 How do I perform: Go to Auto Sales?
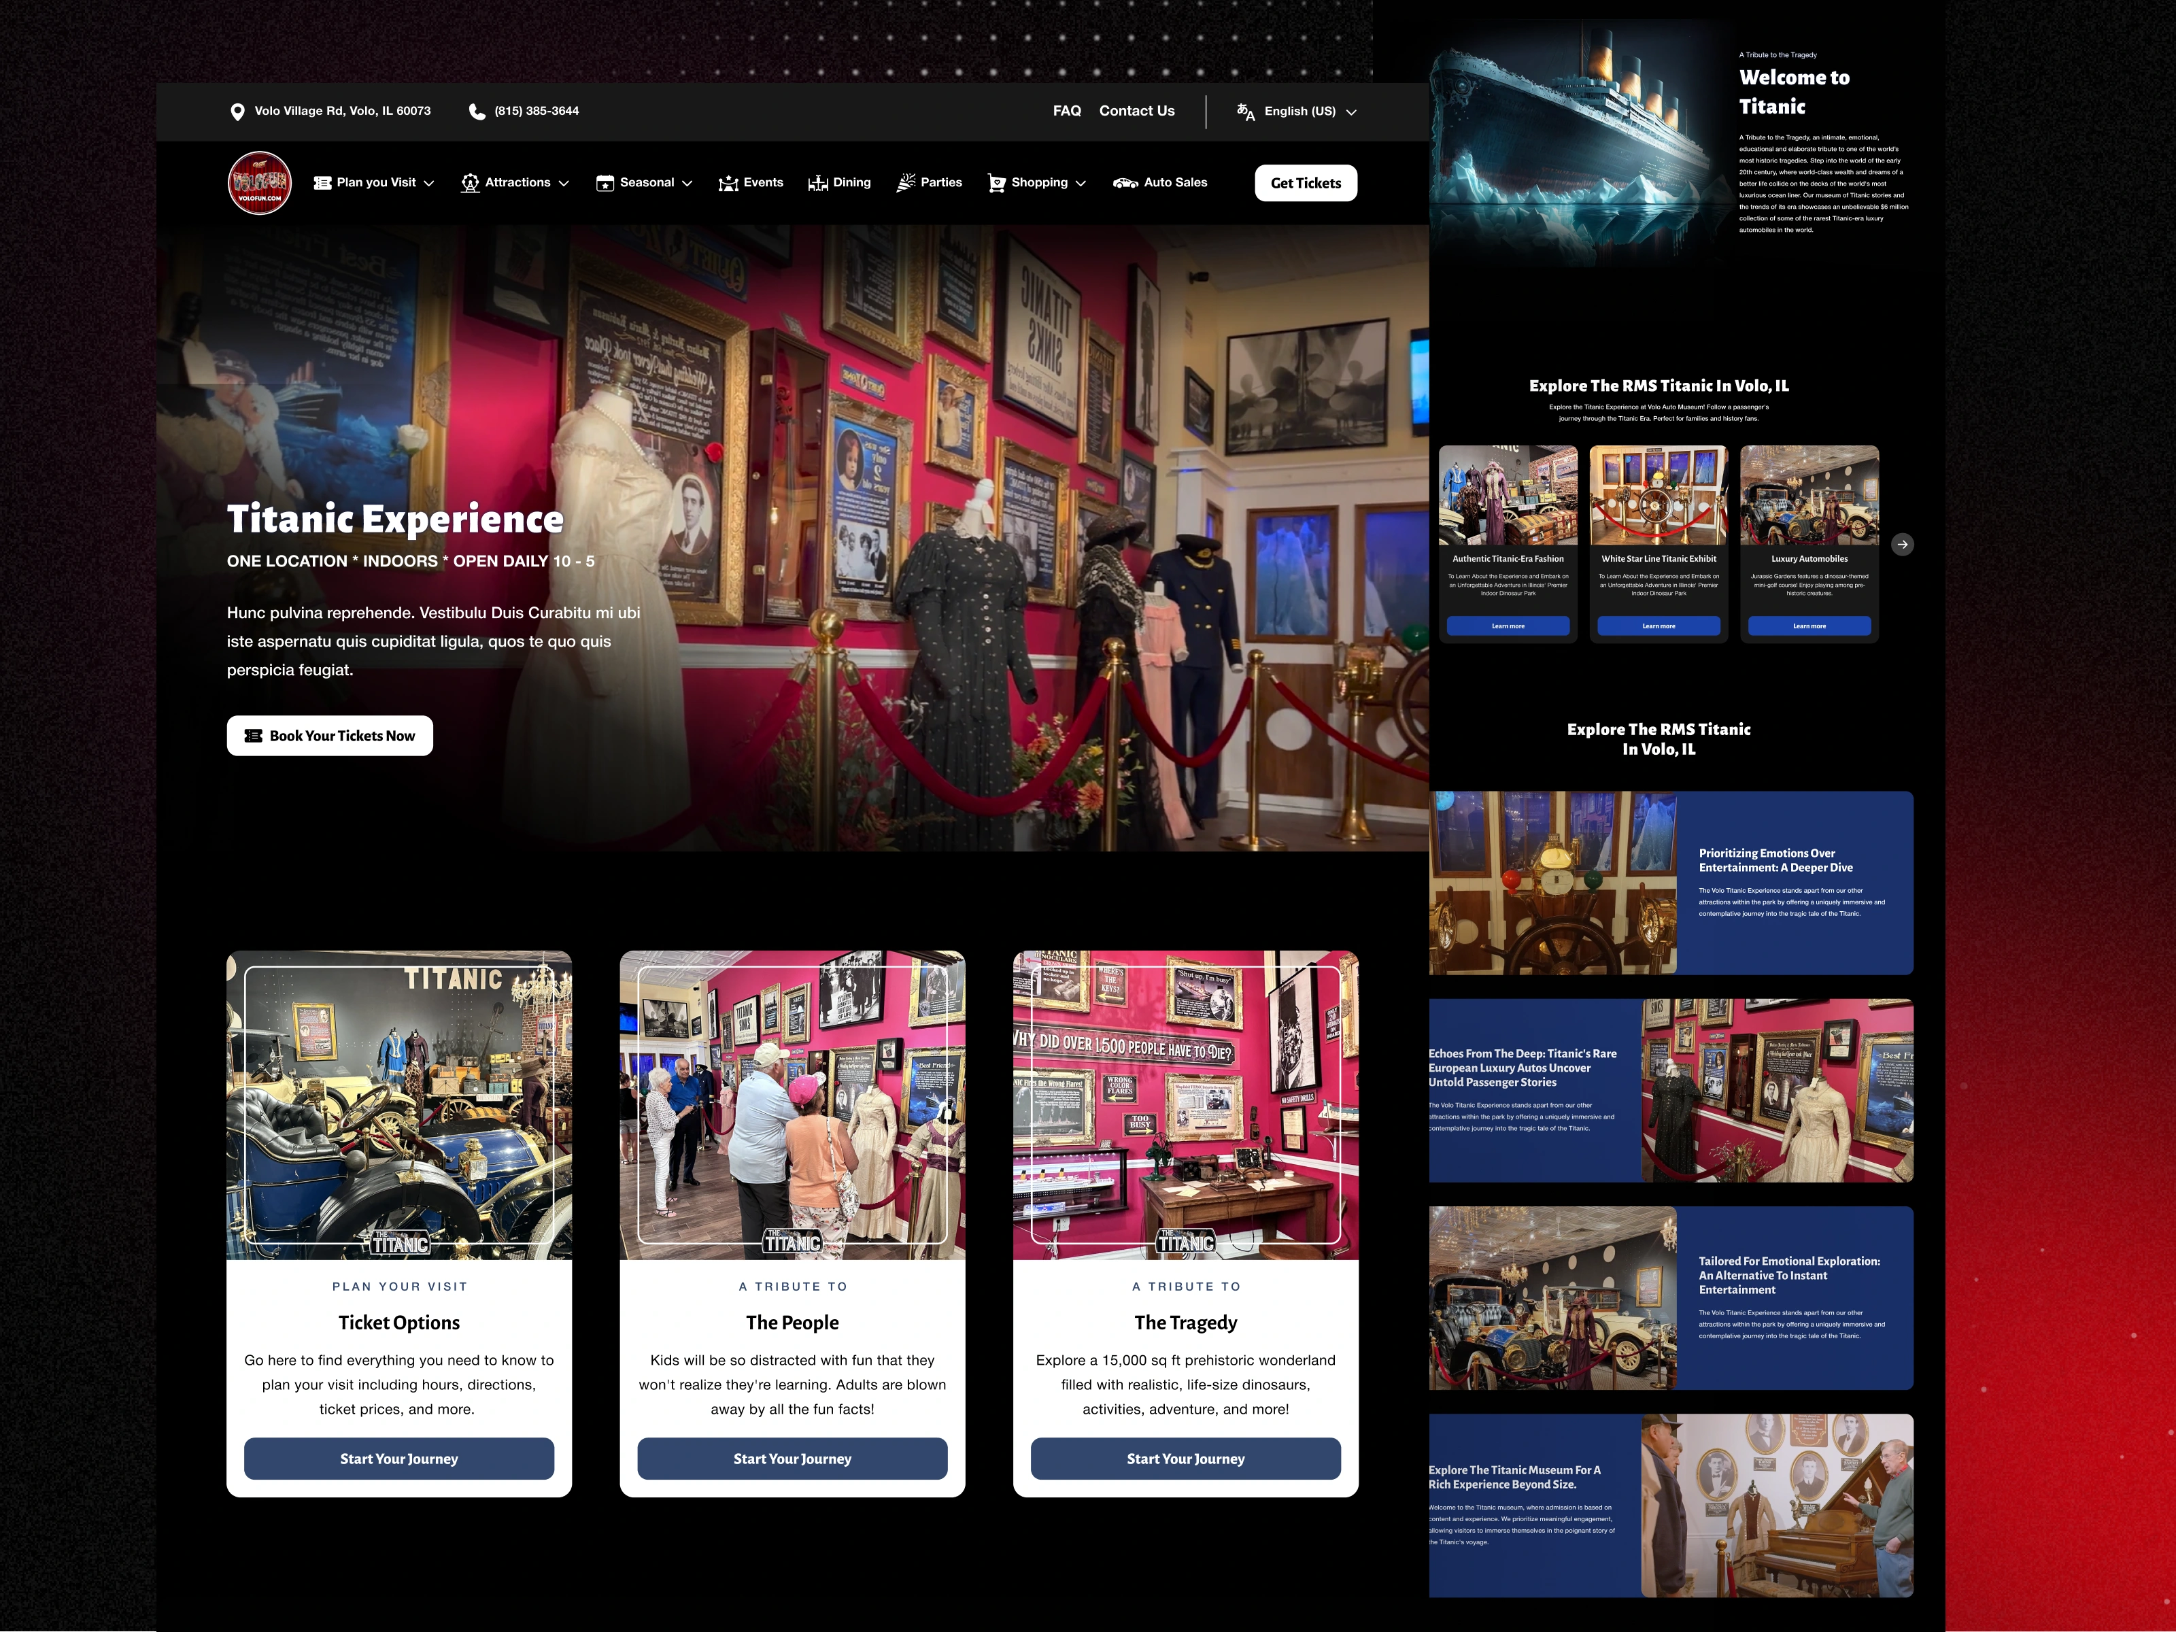click(1160, 183)
